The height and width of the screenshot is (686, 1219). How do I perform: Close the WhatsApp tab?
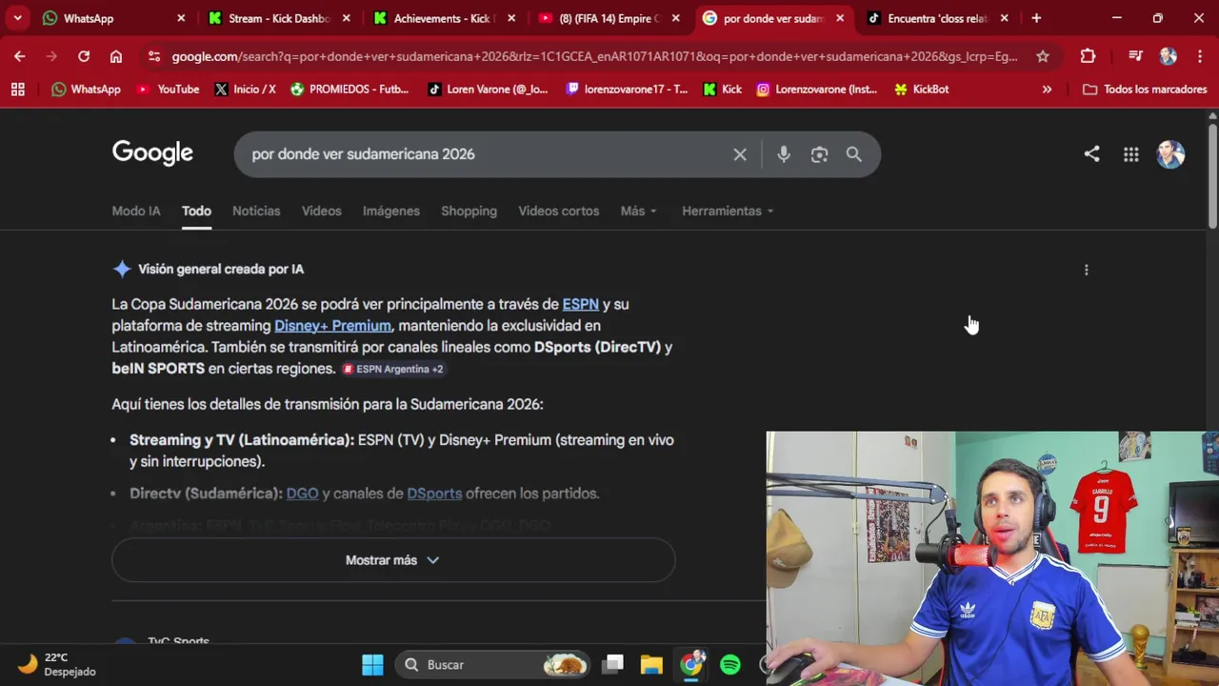tap(181, 18)
